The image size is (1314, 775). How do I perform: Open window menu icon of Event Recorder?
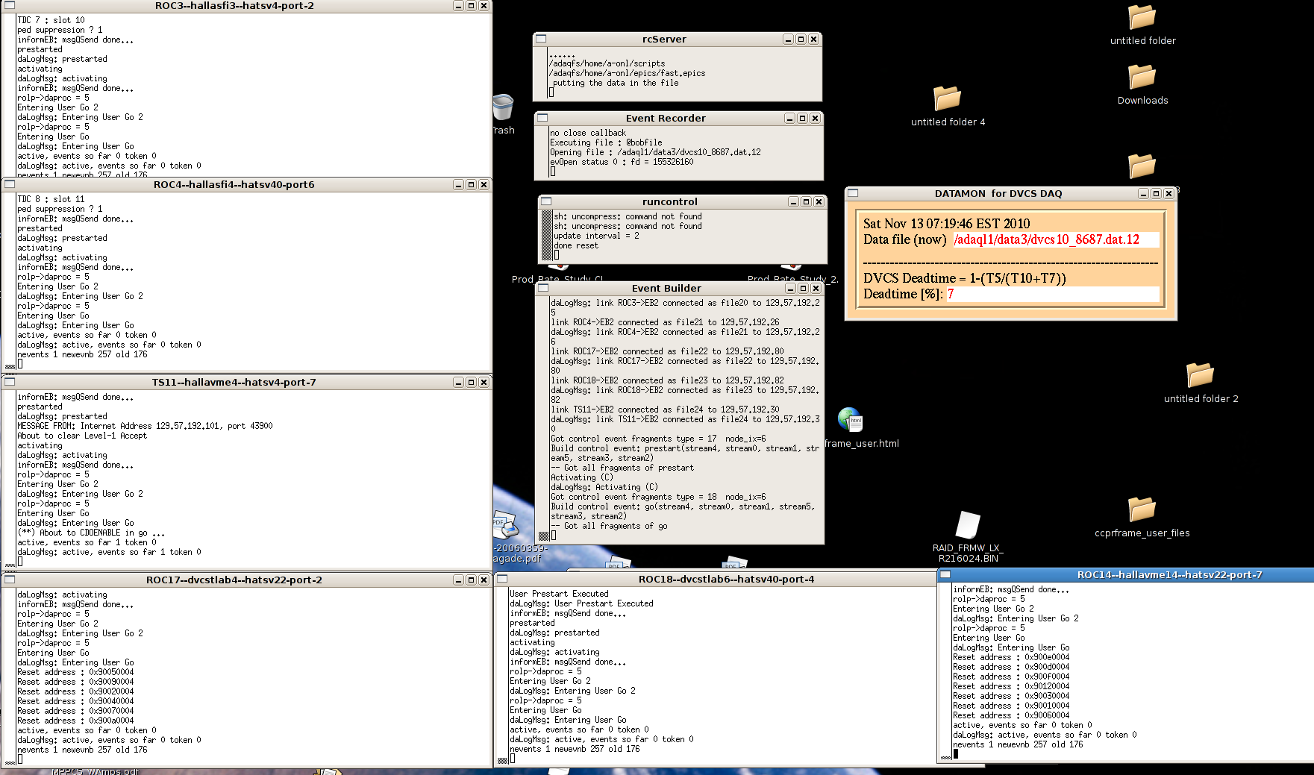pos(542,118)
